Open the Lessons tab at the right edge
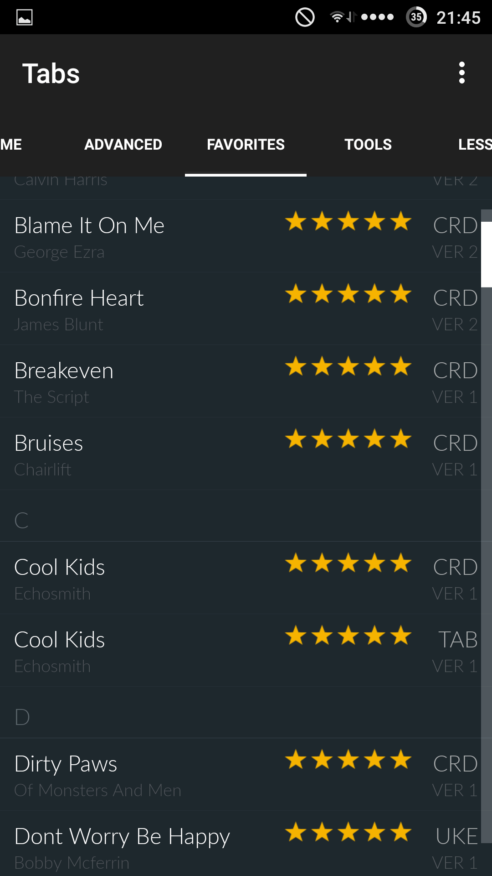The image size is (492, 876). pyautogui.click(x=474, y=145)
